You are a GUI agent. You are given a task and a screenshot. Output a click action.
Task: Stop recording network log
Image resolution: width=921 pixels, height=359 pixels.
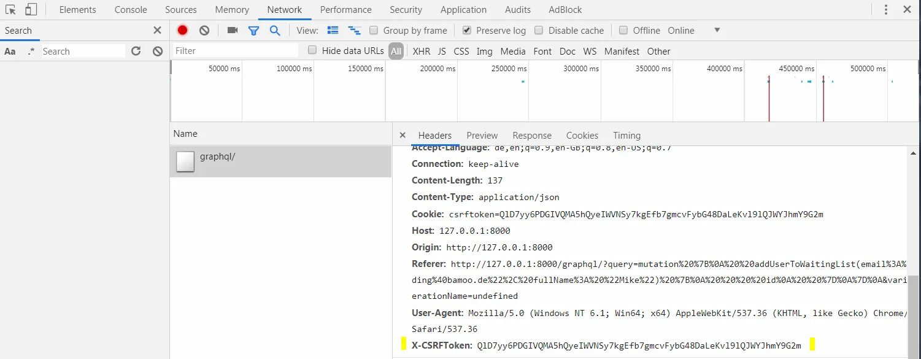coord(182,29)
